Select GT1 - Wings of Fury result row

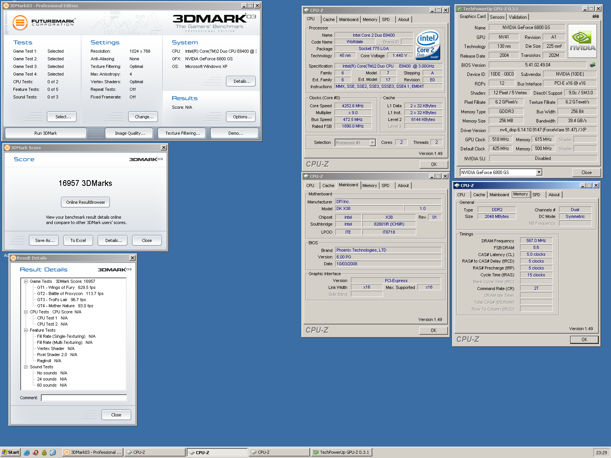click(x=66, y=287)
